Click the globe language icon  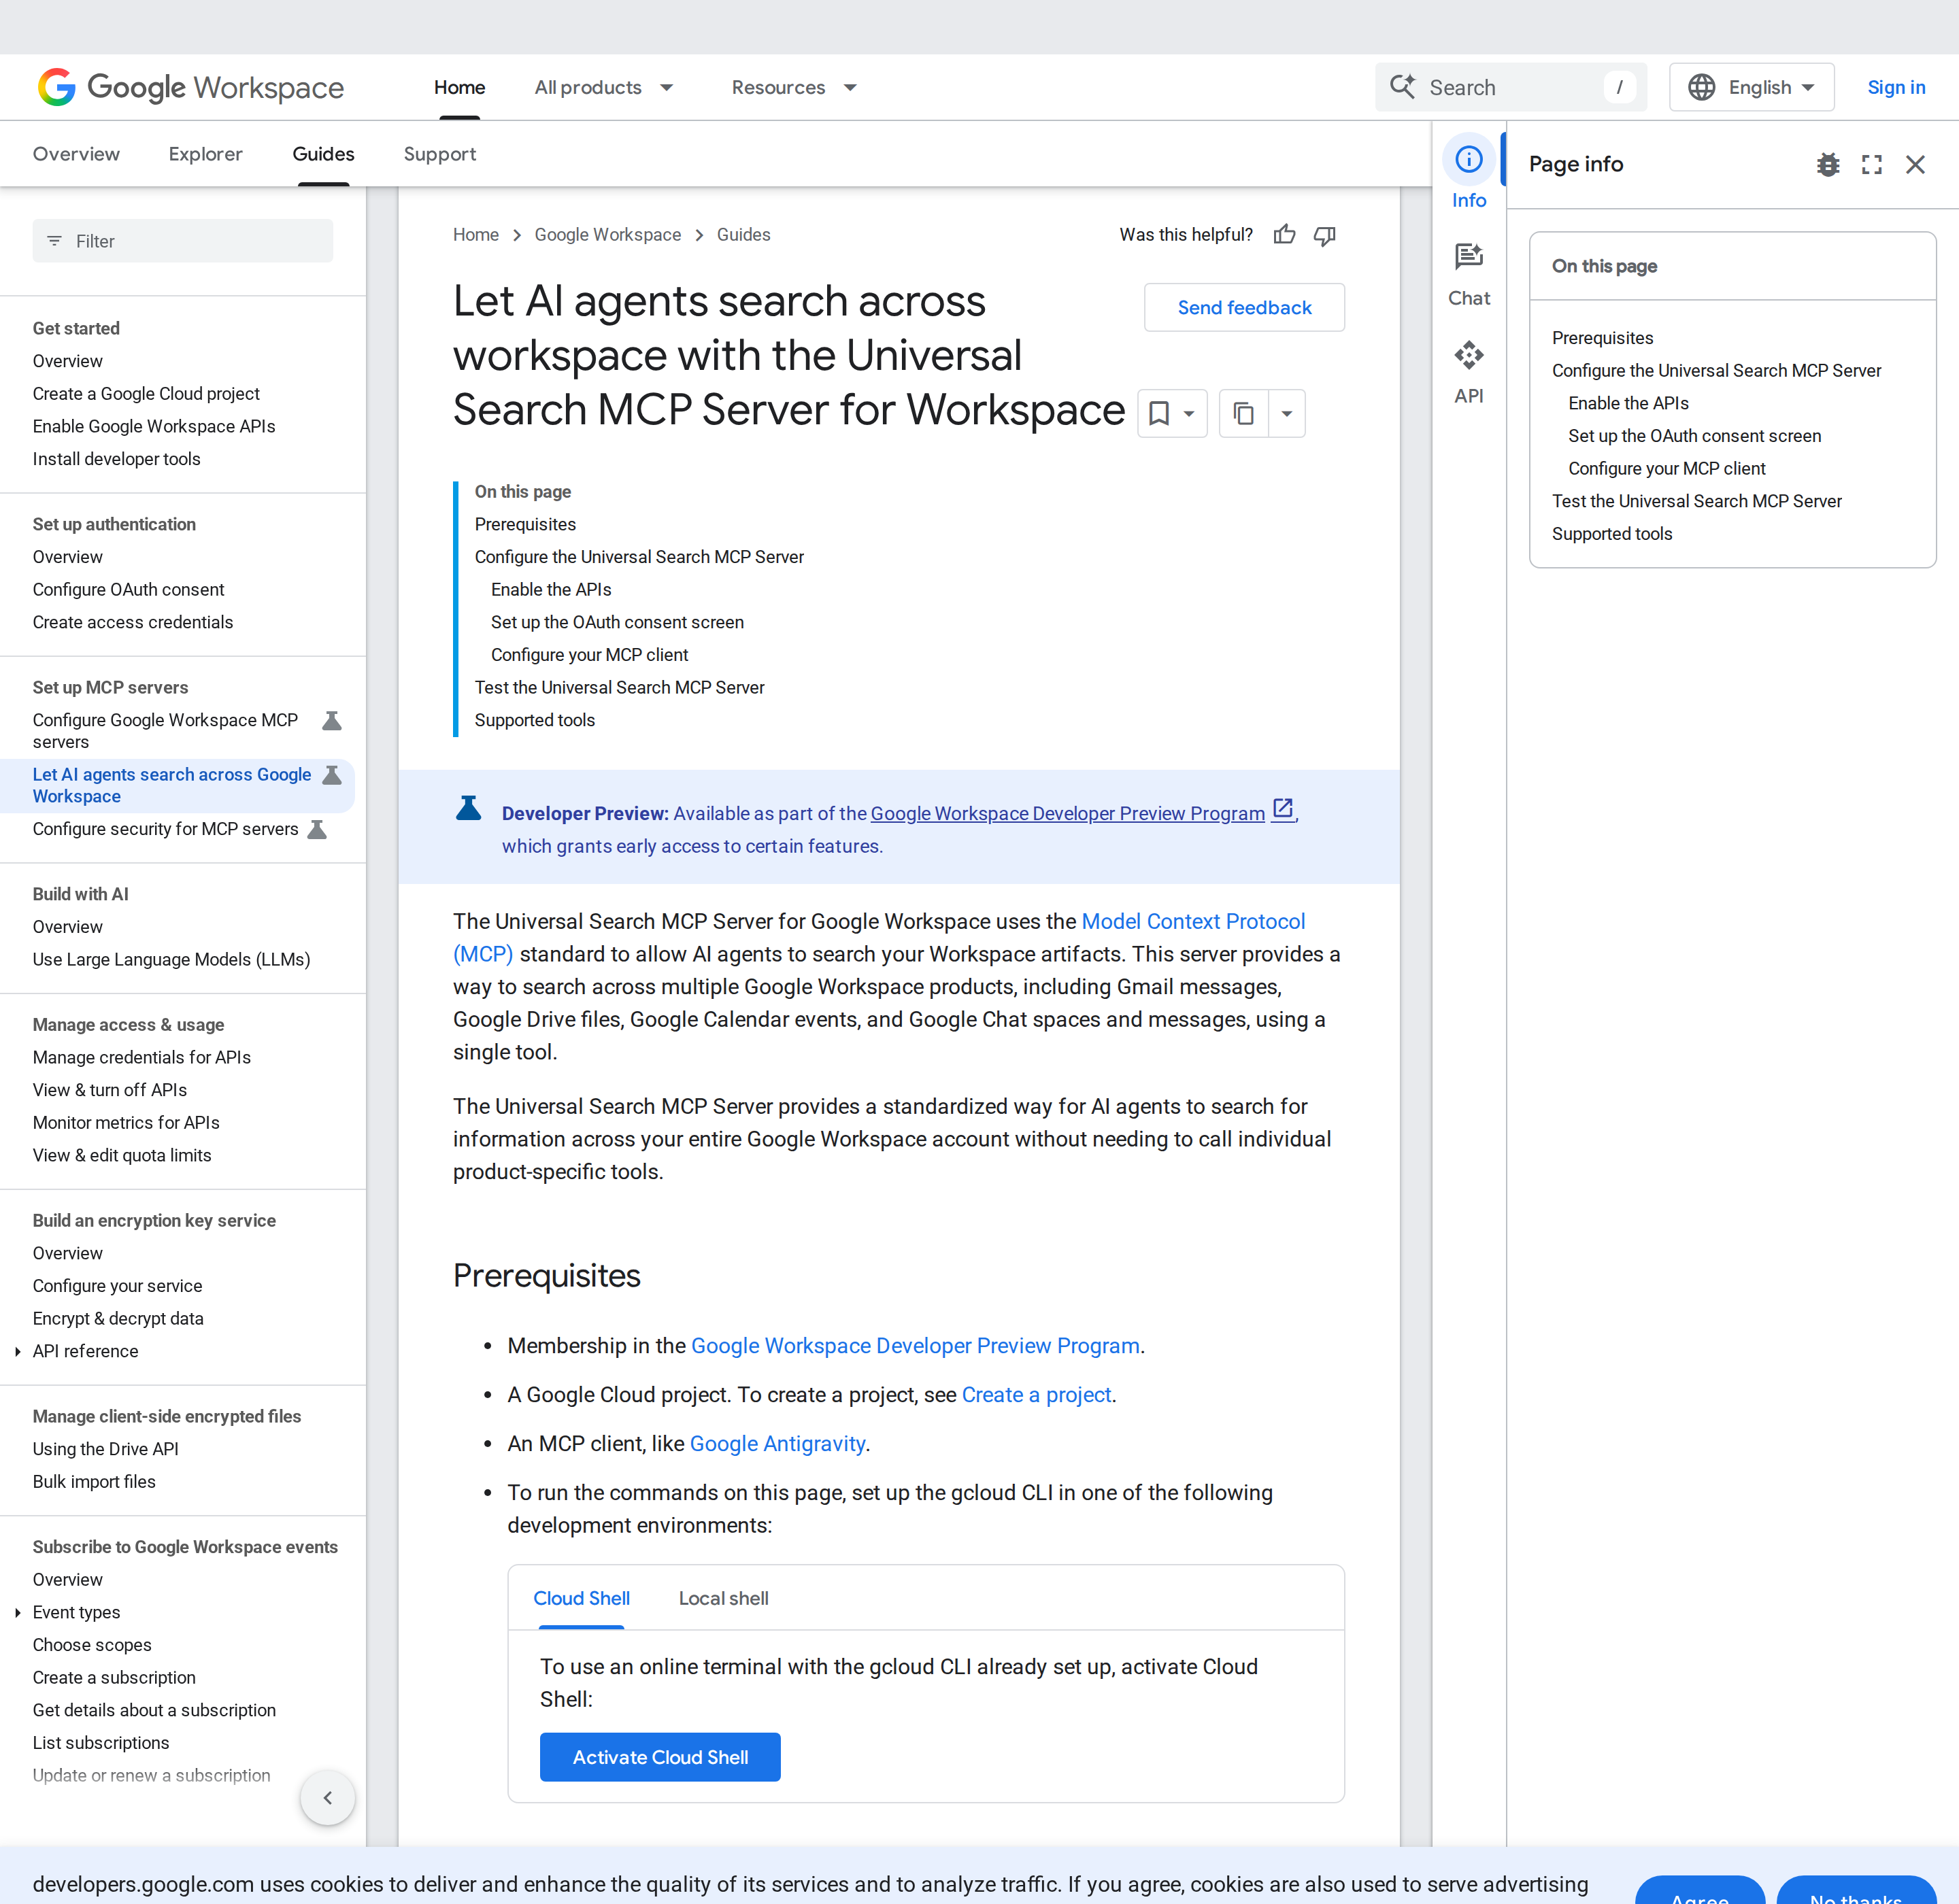1701,87
